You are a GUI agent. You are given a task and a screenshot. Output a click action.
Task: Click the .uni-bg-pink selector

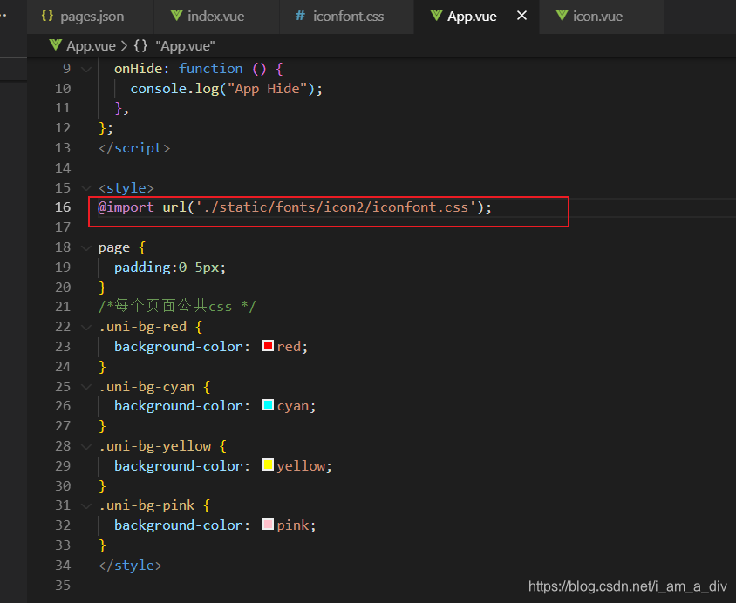click(147, 505)
